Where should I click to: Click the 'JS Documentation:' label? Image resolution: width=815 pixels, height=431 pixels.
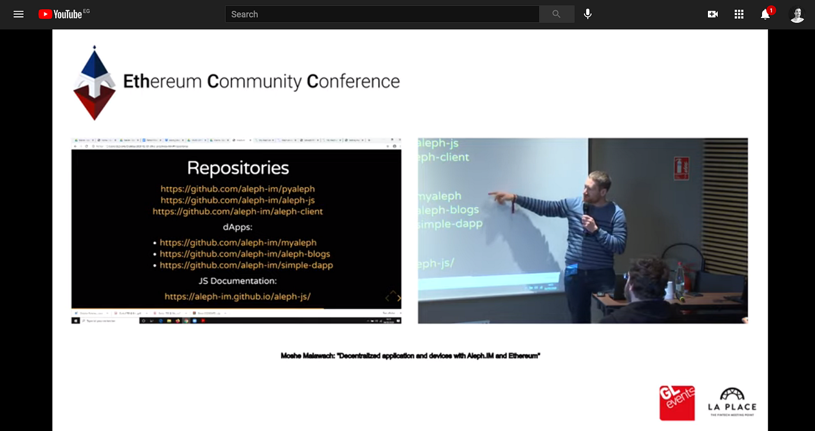238,281
